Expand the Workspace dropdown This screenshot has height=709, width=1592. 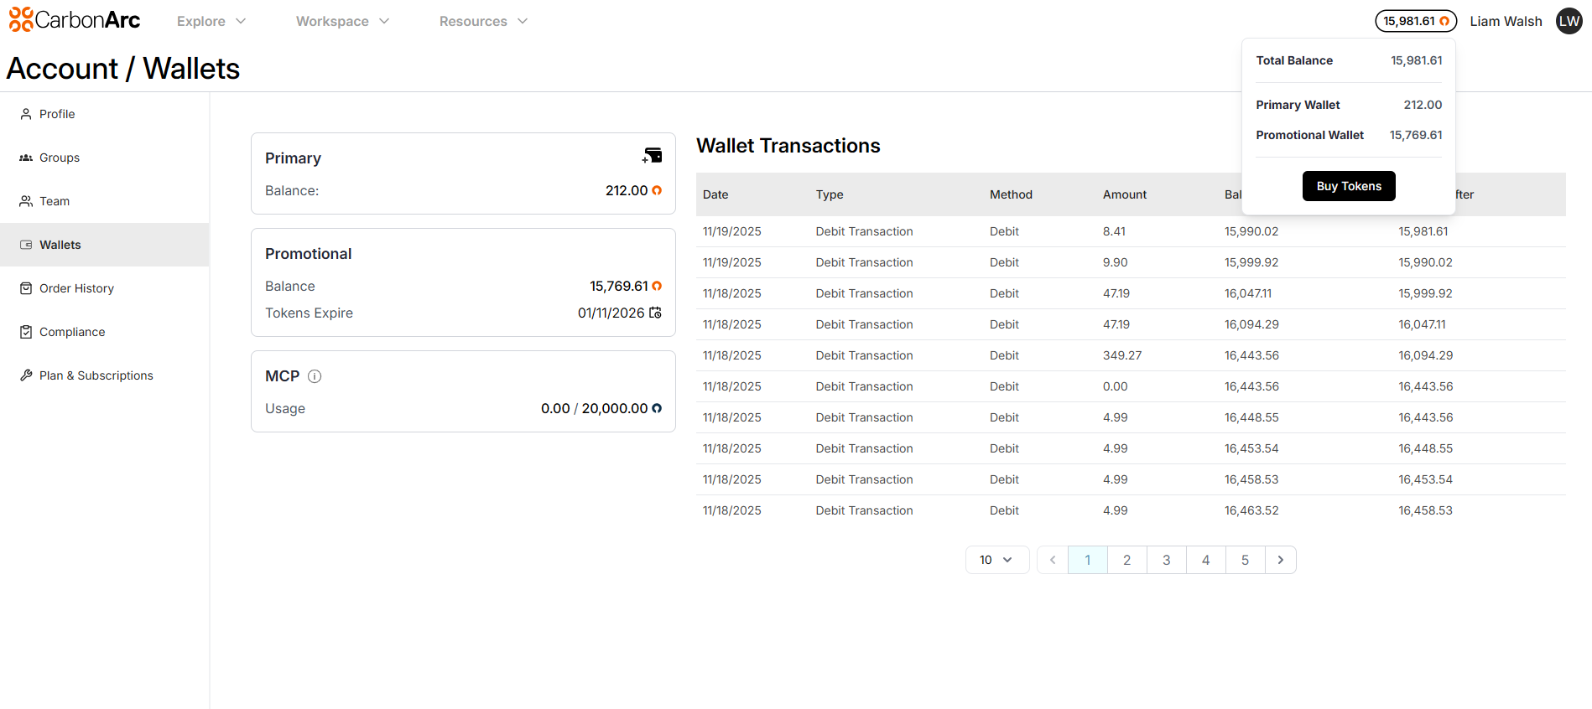tap(342, 21)
